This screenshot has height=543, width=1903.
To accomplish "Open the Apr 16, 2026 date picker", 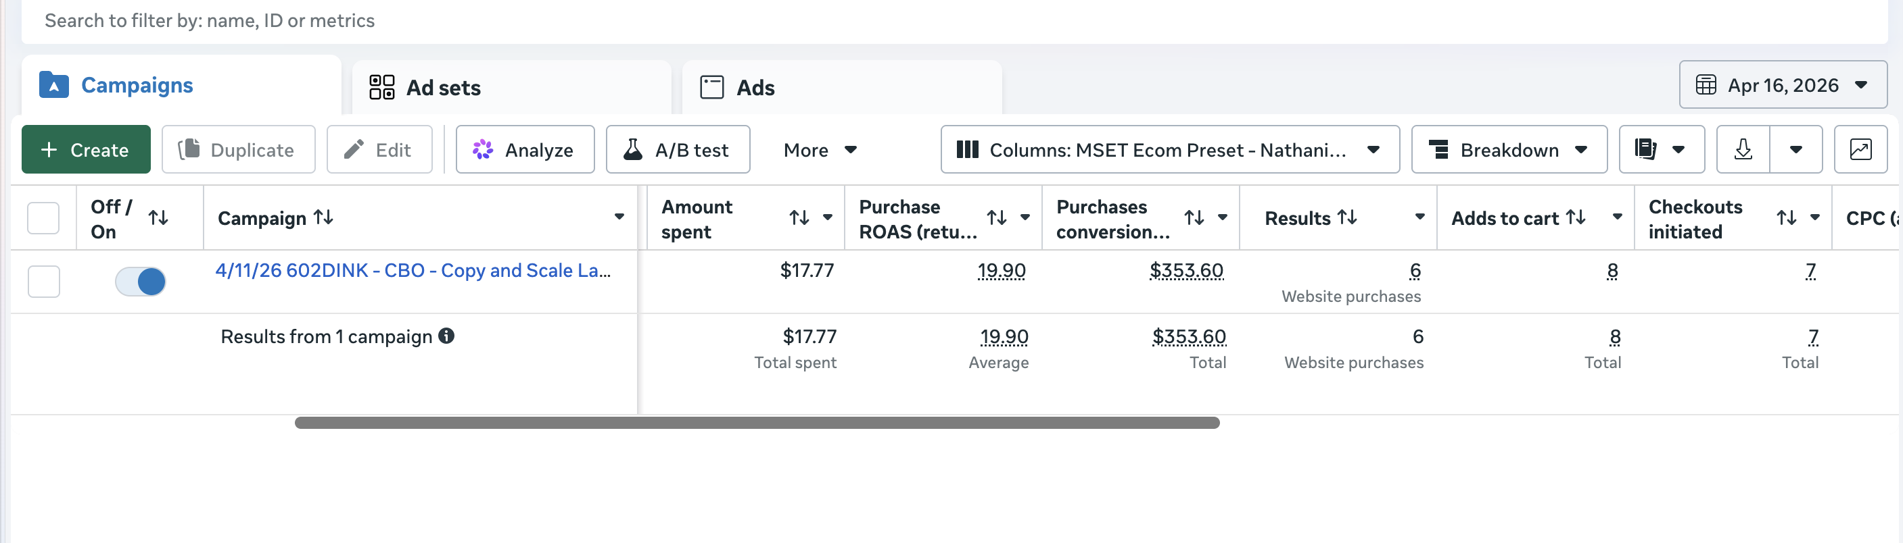I will click(x=1783, y=85).
